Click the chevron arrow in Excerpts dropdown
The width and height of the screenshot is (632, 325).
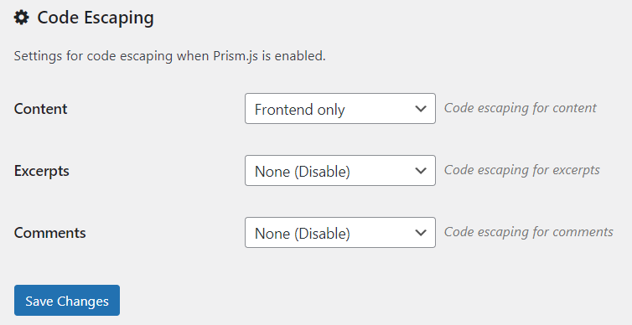pyautogui.click(x=421, y=171)
